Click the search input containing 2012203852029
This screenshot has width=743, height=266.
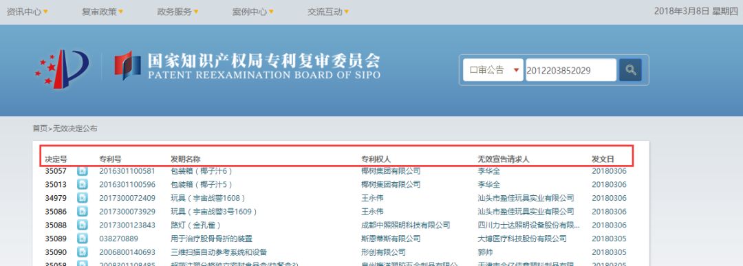tap(571, 70)
